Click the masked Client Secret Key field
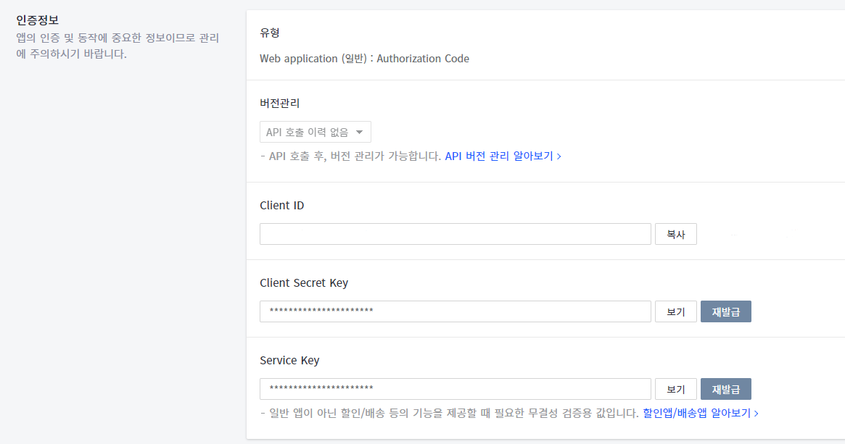The image size is (845, 444). point(455,311)
